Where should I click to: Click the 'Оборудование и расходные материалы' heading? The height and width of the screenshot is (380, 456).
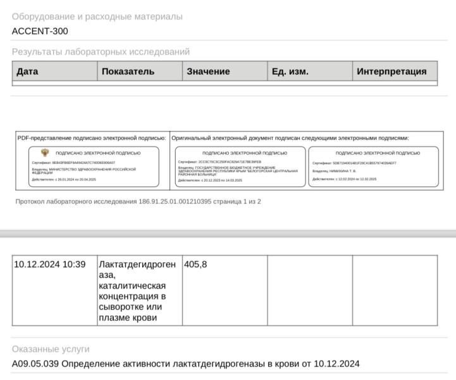(97, 16)
